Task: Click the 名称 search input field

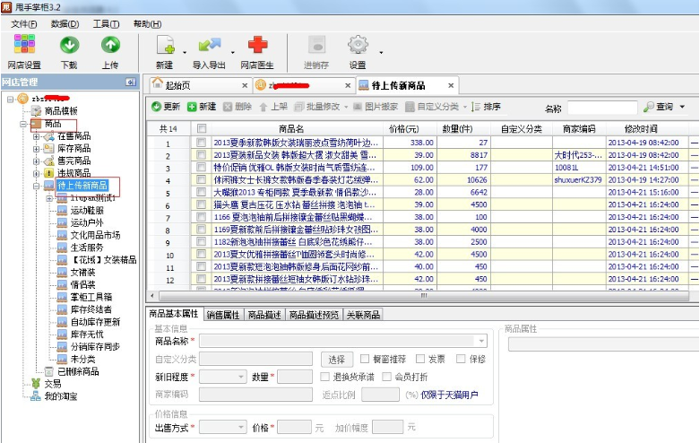Action: point(602,107)
